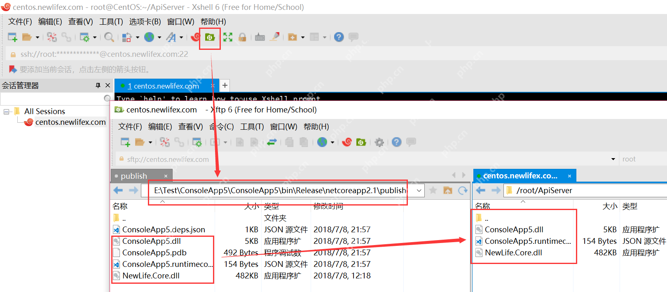Screen dimensions: 667x292
Task: Click the session manager search field
Action: tap(52, 98)
